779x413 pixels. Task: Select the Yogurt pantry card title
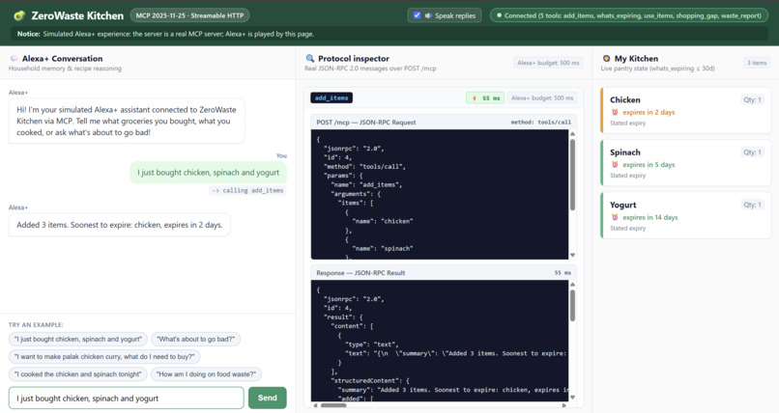pos(623,205)
